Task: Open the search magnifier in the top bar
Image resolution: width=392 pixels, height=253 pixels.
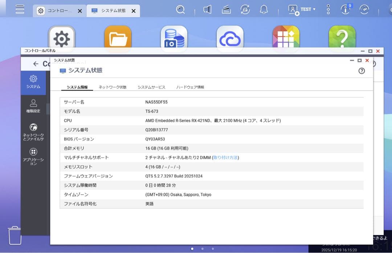Action: tap(180, 9)
